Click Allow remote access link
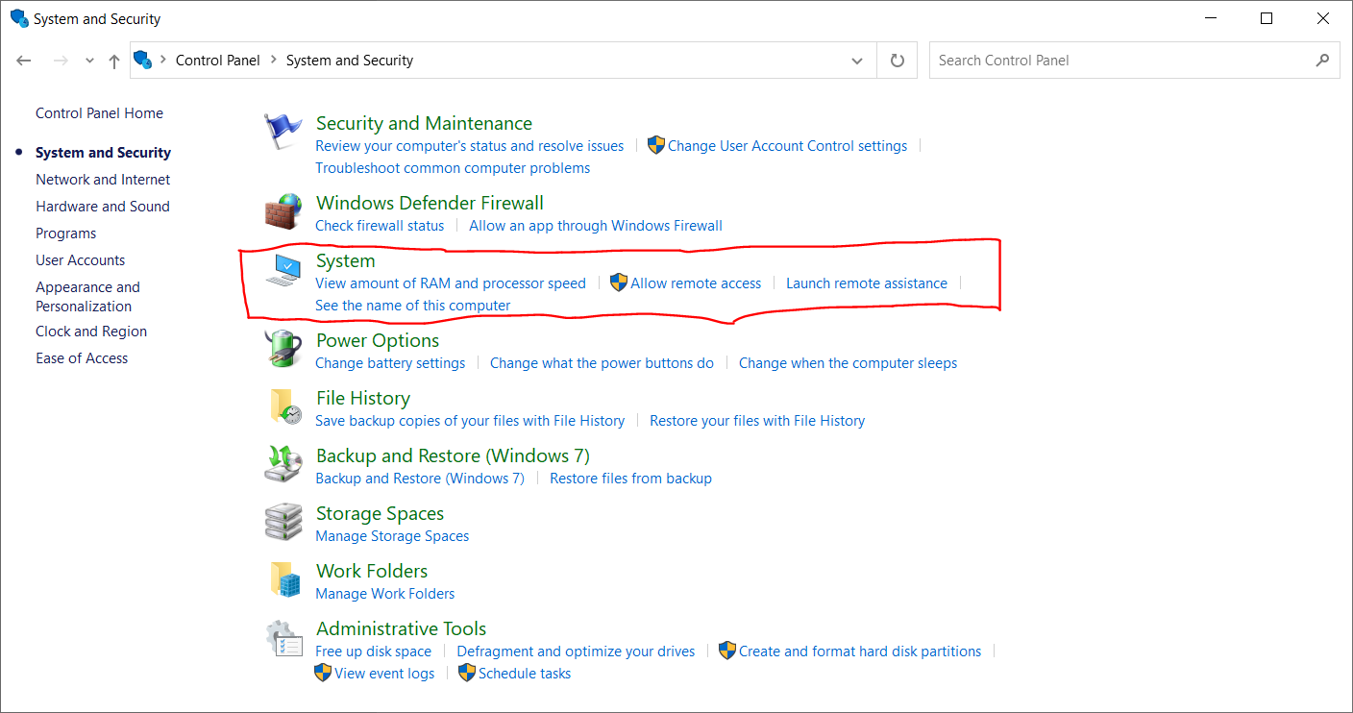 click(696, 283)
